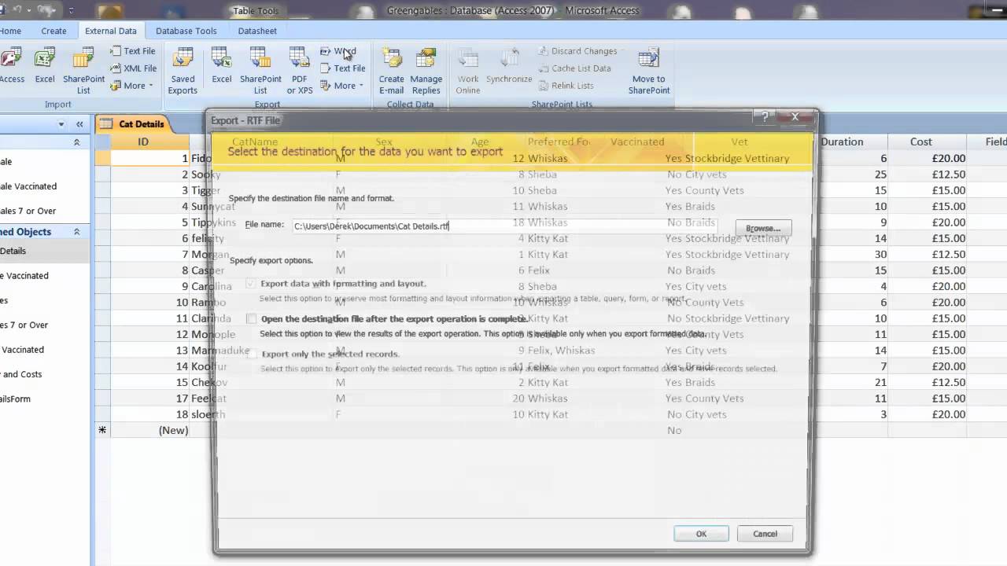
Task: Click the Table Tools contextual label
Action: [256, 11]
